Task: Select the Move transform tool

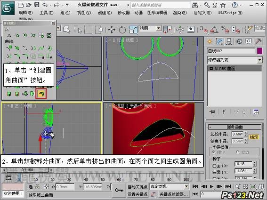Action: tap(112, 30)
